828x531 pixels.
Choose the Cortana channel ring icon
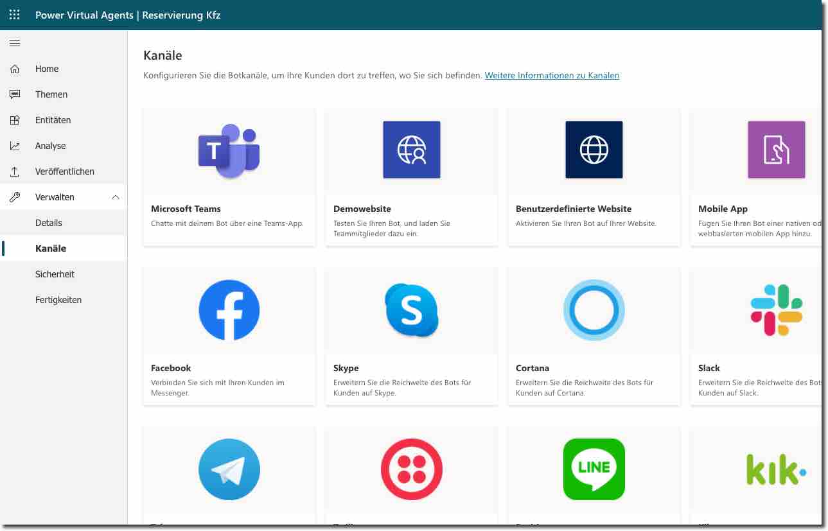pos(594,309)
